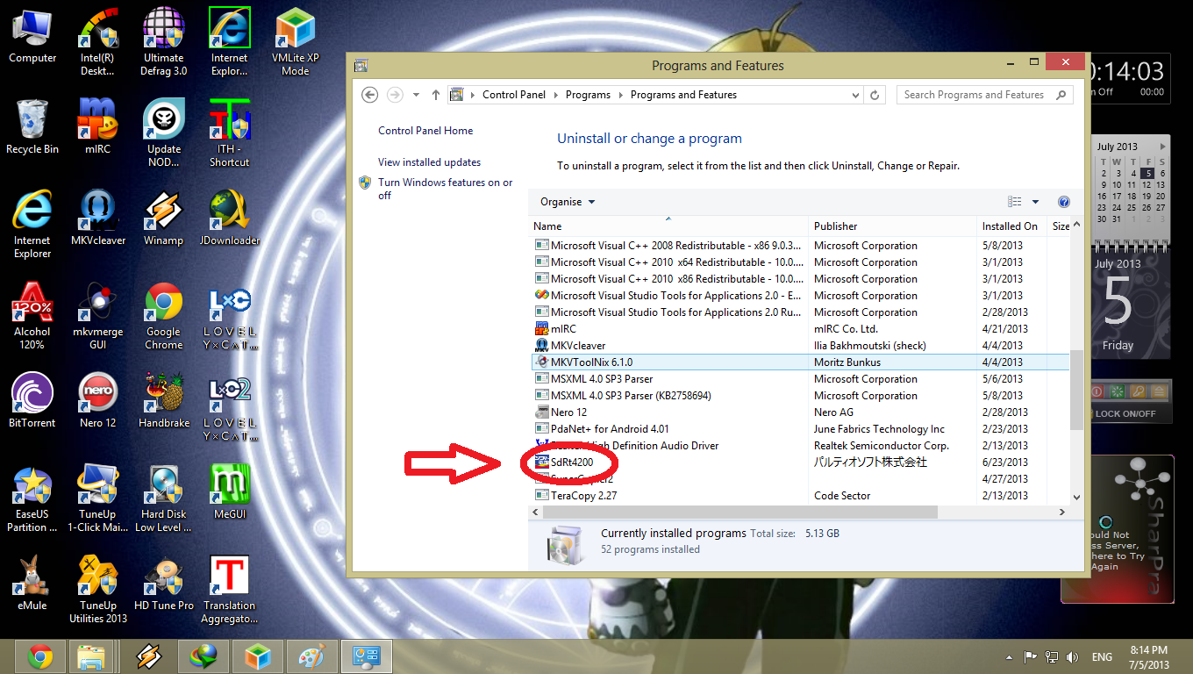Select the TuneUp Utilities 2013 shortcut
The image size is (1193, 674).
[98, 590]
